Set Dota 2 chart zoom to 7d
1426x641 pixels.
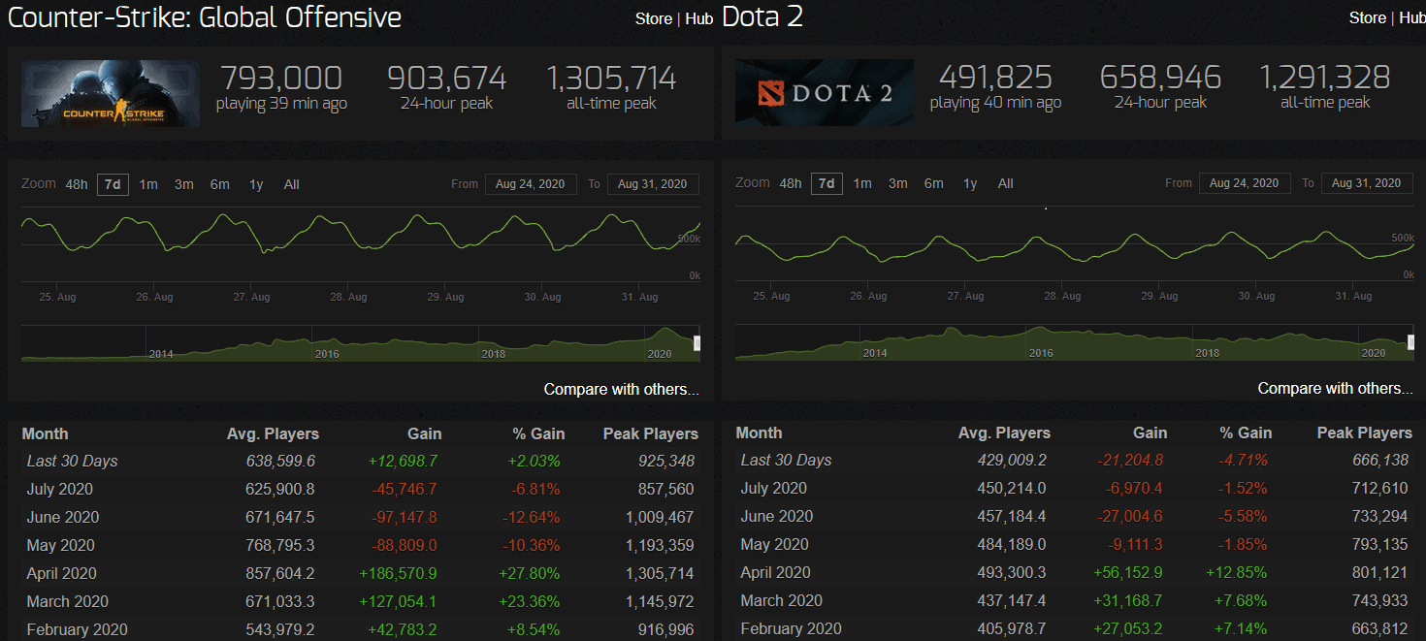point(826,183)
